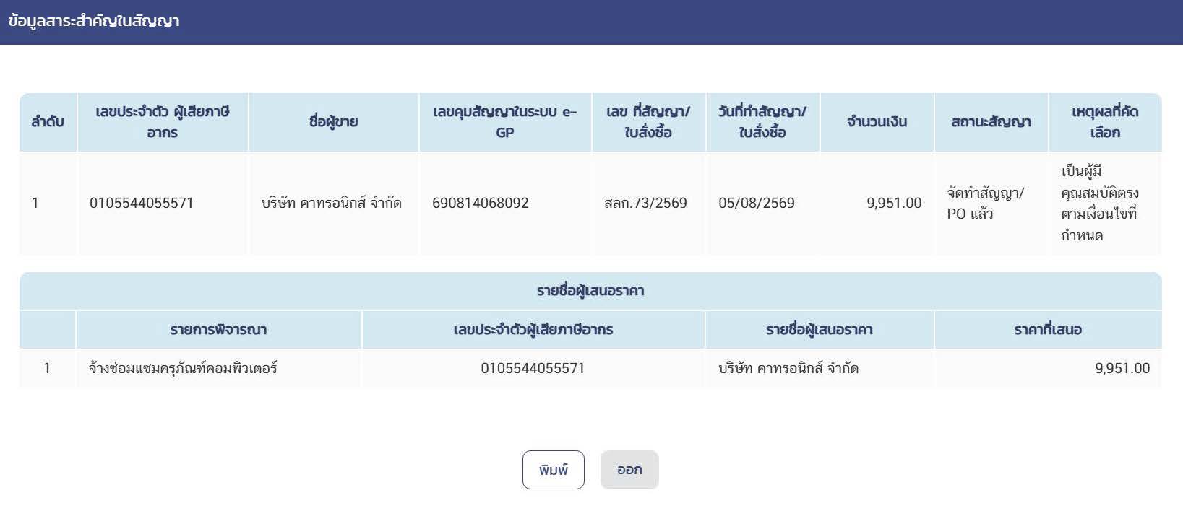Select contract control number 690814068092
This screenshot has width=1183, height=524.
481,204
